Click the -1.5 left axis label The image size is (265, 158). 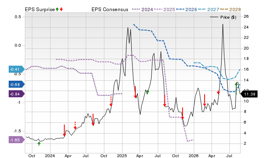tap(17, 131)
